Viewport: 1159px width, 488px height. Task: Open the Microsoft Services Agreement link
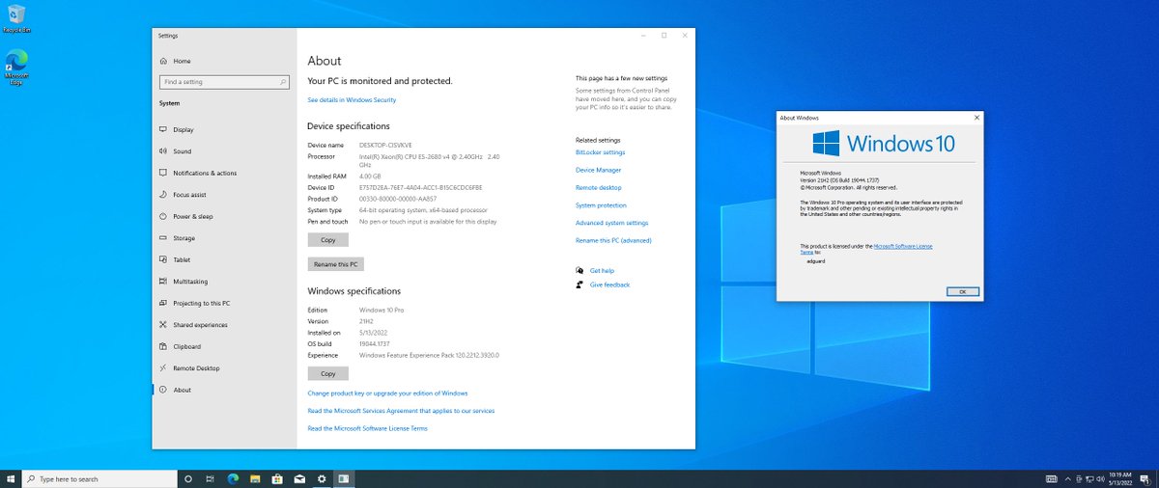(401, 411)
